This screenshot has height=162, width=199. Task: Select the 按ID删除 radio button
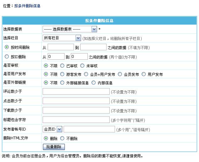click(7, 57)
